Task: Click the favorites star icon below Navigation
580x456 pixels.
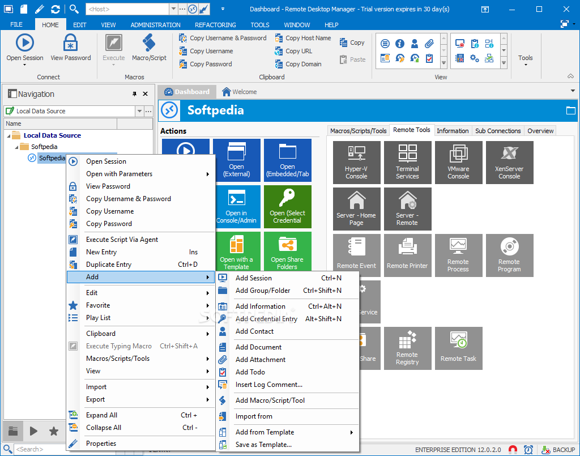Action: pyautogui.click(x=54, y=431)
